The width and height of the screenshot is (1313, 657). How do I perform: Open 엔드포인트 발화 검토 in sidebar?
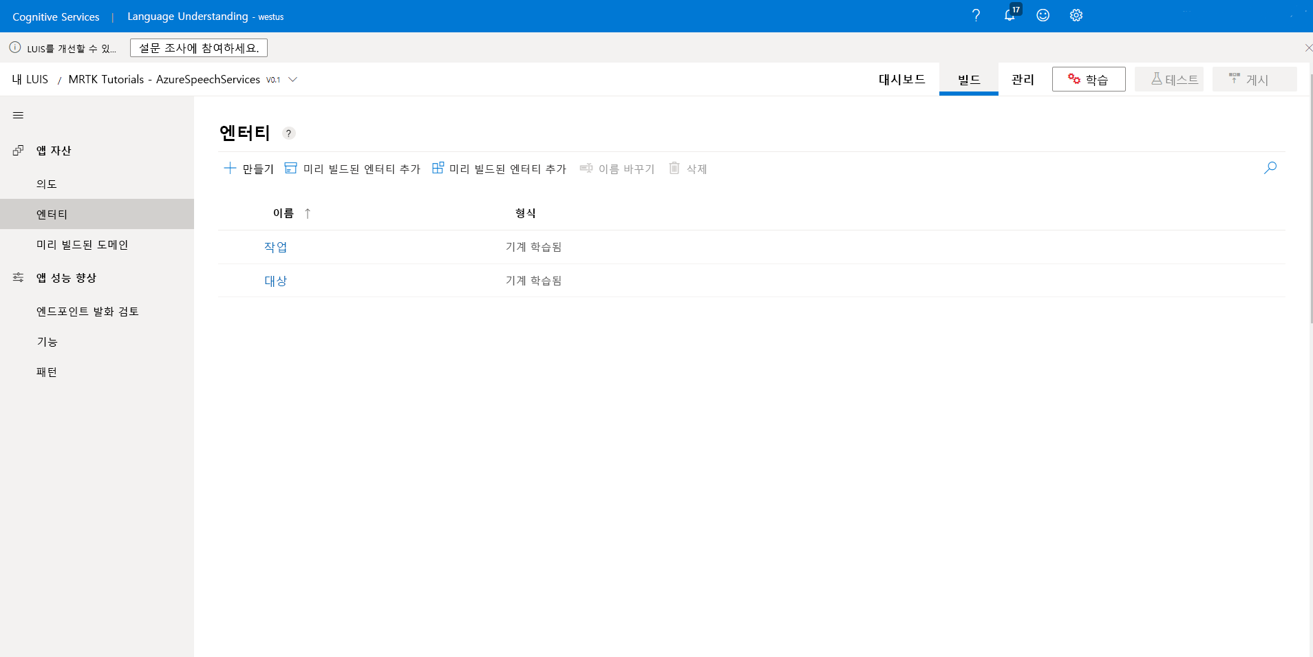coord(97,311)
